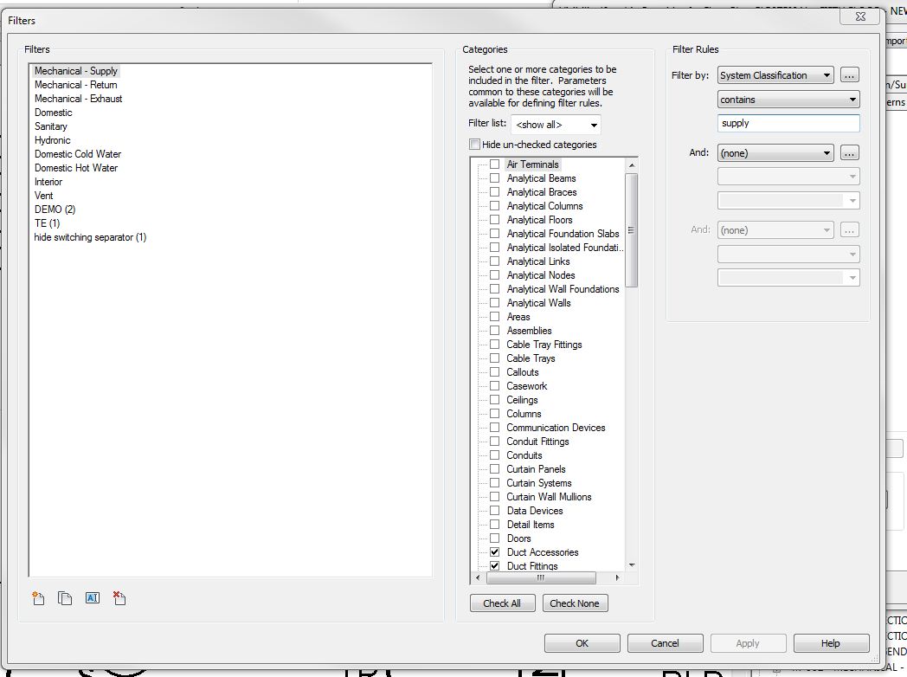Open the browse button beside System Classification

849,74
